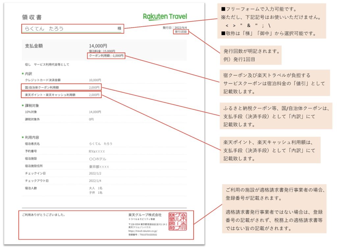Click the 宿泊者氏名 row label
The width and height of the screenshot is (337, 249).
tap(32, 144)
